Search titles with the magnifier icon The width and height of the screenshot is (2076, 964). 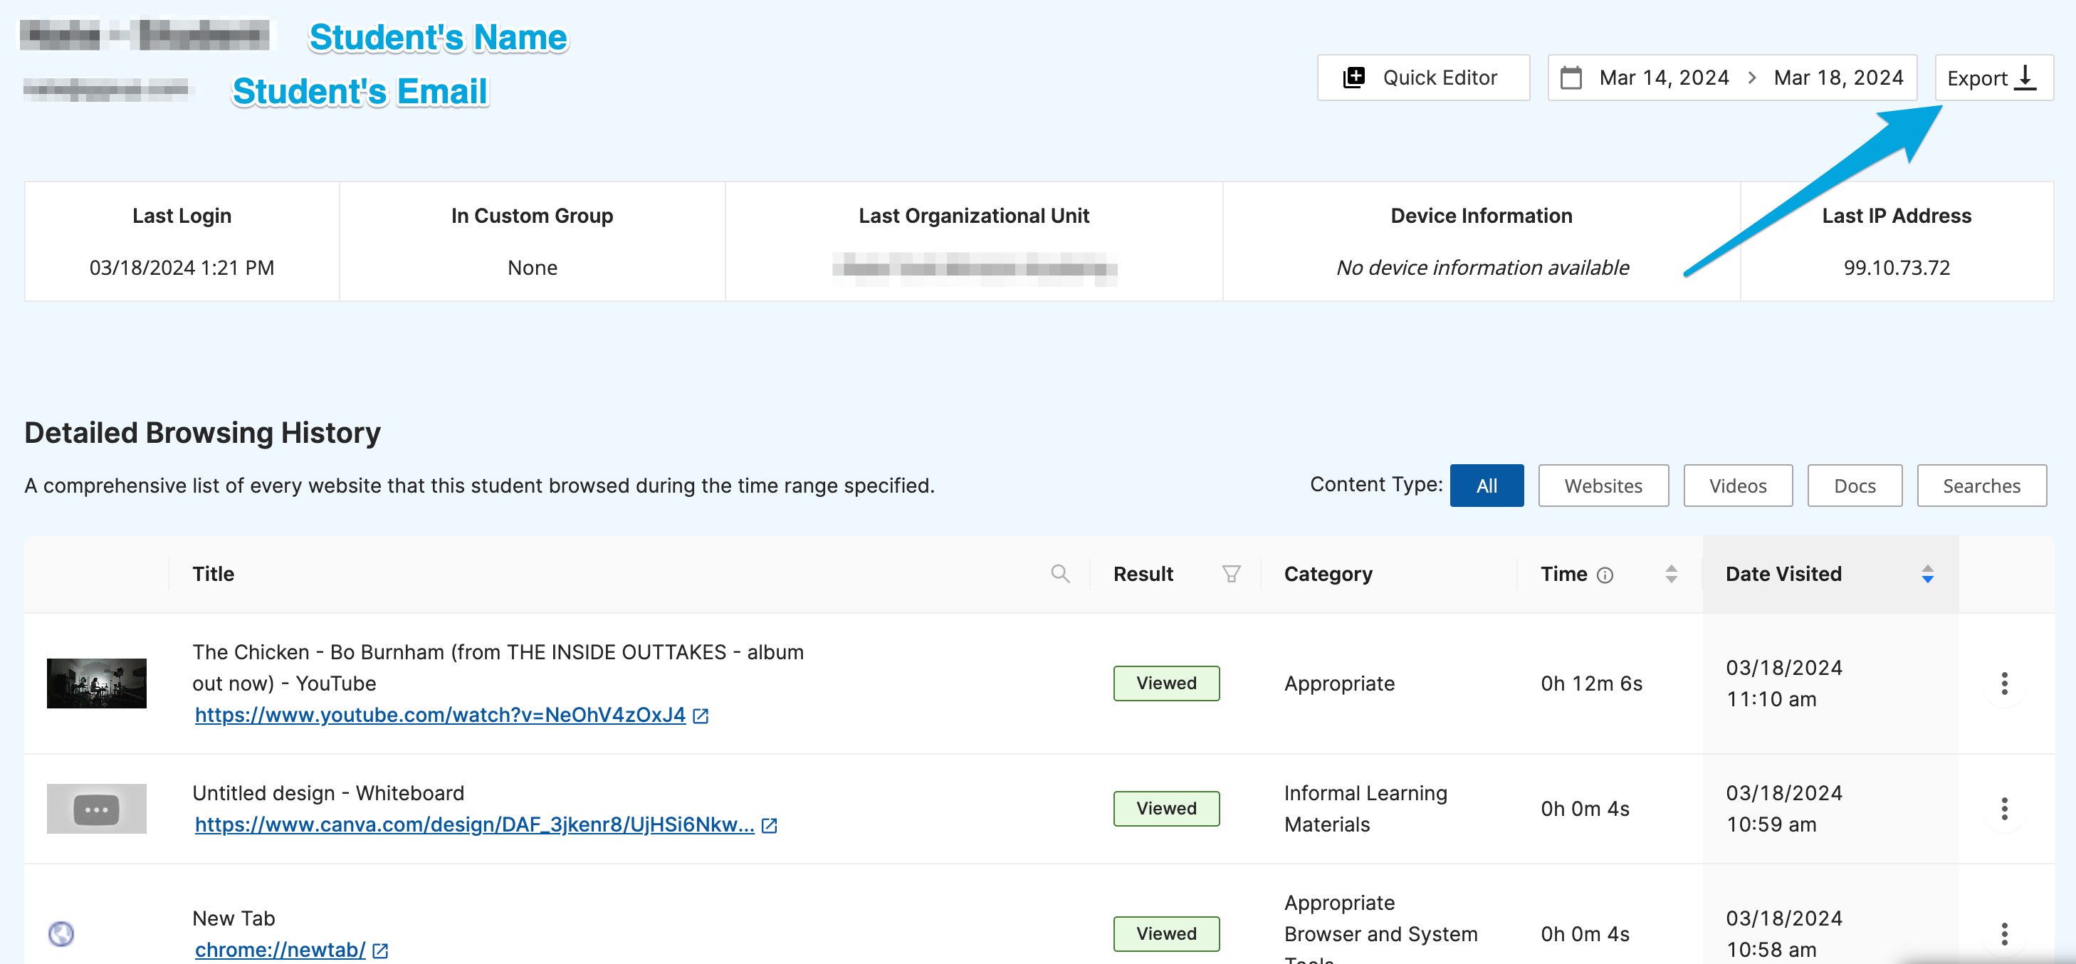click(x=1061, y=574)
